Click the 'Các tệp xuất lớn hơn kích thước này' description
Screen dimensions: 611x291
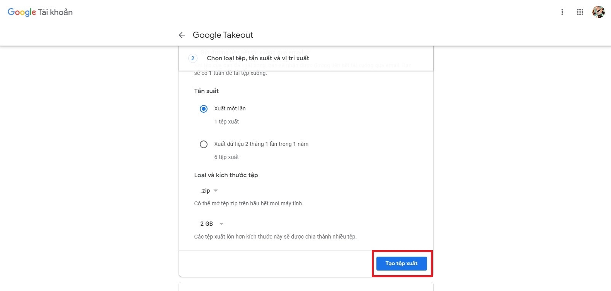point(275,237)
